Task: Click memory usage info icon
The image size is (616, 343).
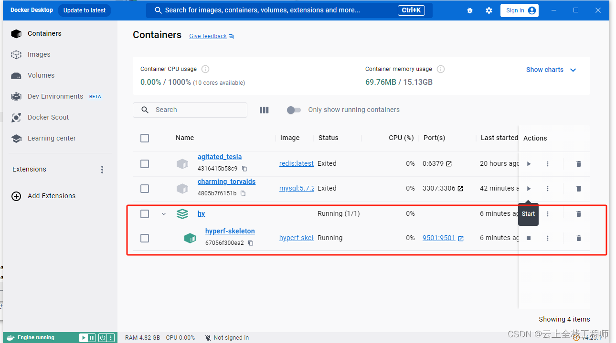Action: pyautogui.click(x=441, y=69)
